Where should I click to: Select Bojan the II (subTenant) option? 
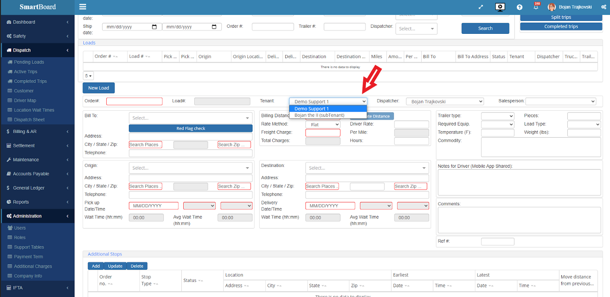coord(328,115)
